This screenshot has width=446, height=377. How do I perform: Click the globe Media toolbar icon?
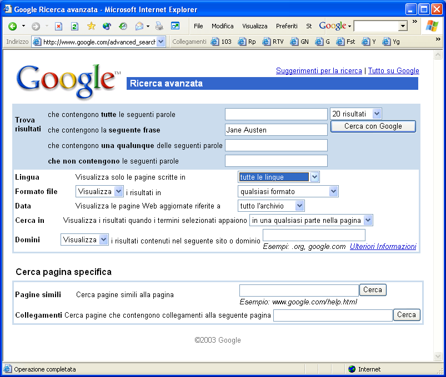[107, 26]
